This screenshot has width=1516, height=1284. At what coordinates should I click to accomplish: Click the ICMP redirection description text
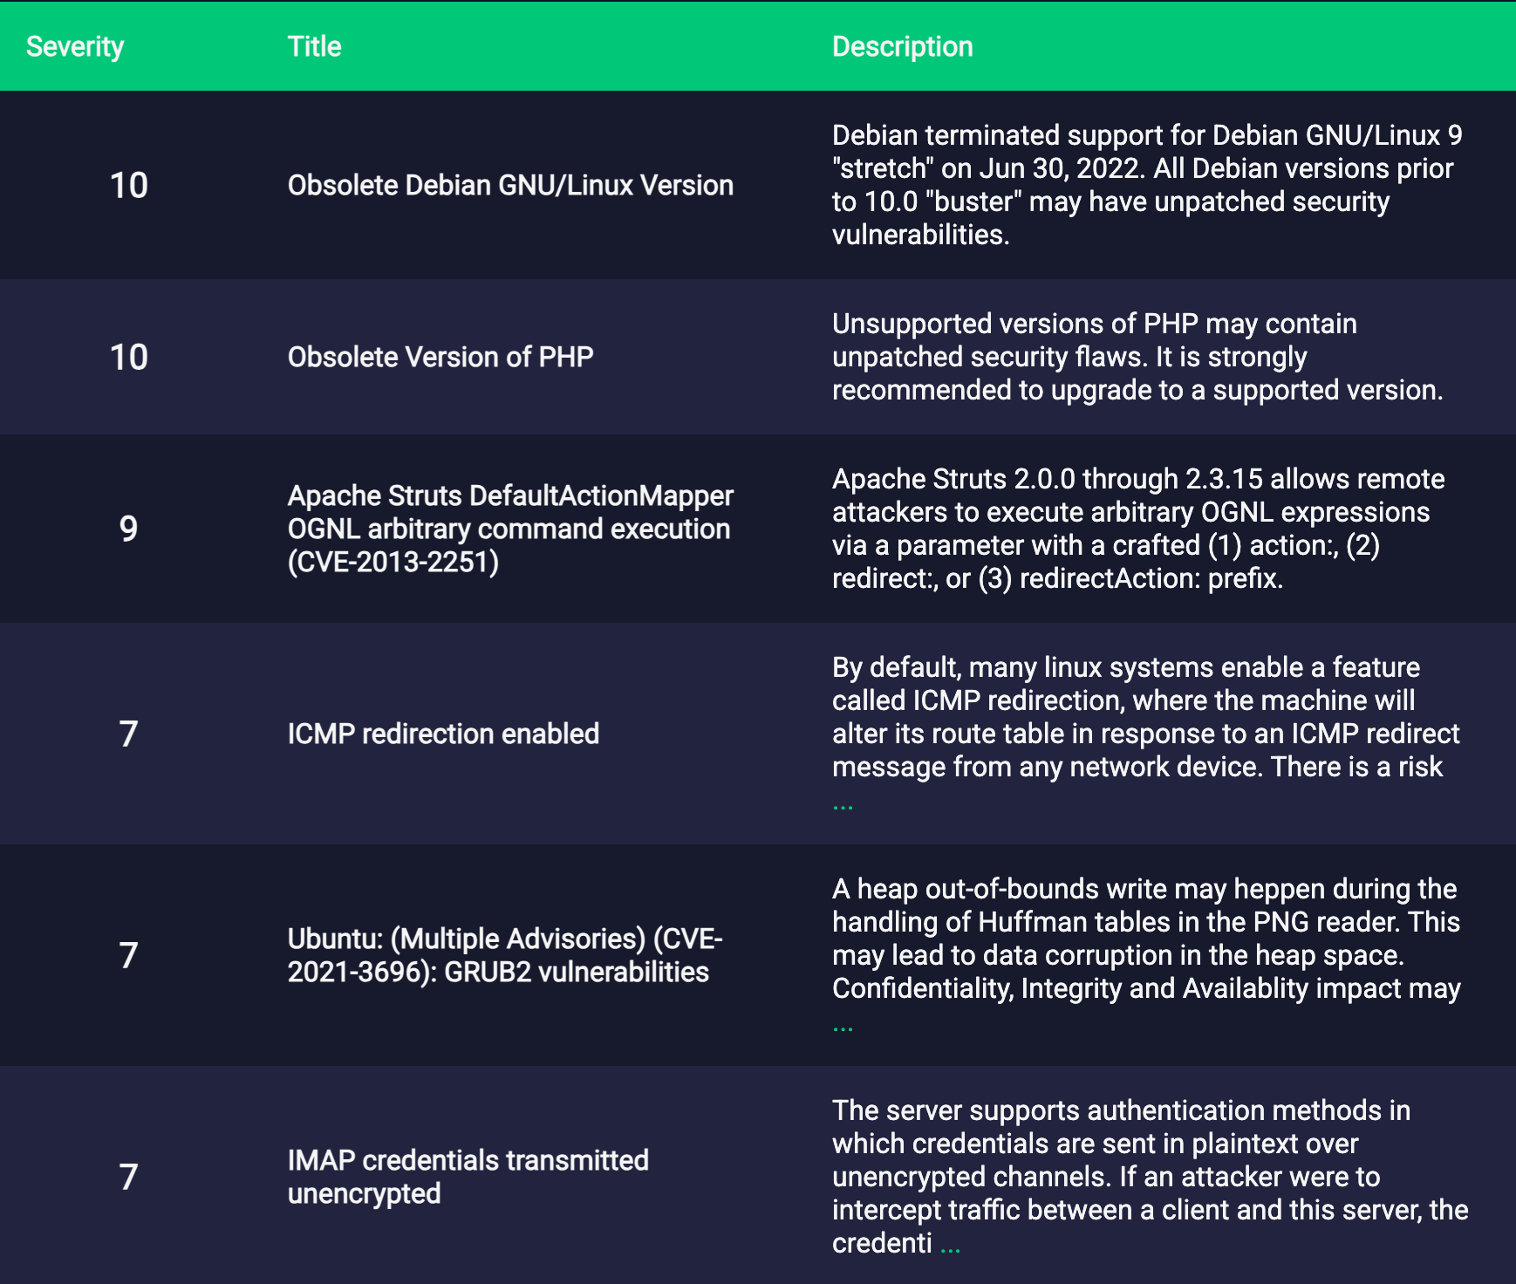[1145, 717]
